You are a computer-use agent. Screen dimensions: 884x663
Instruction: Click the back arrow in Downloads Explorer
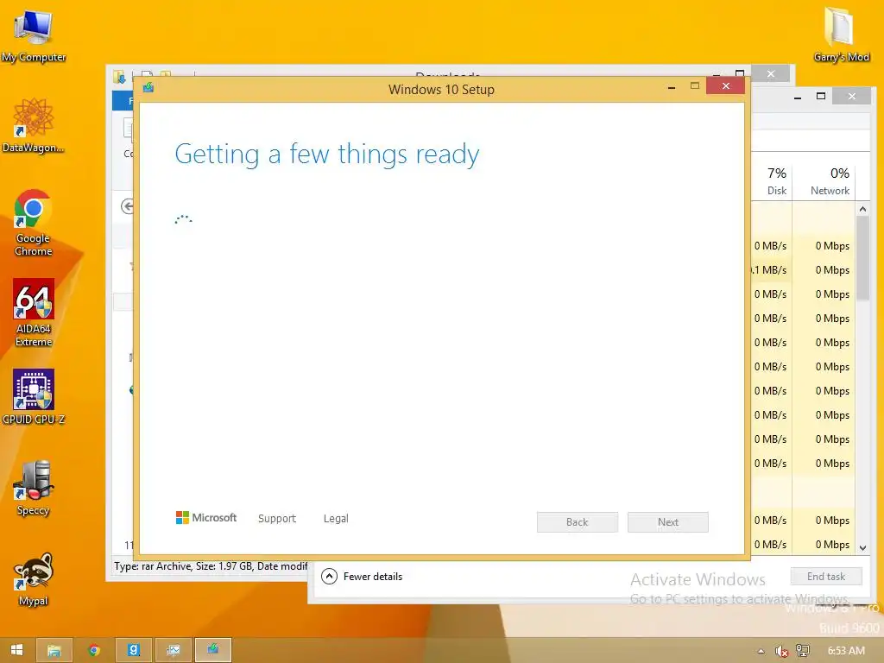point(128,206)
